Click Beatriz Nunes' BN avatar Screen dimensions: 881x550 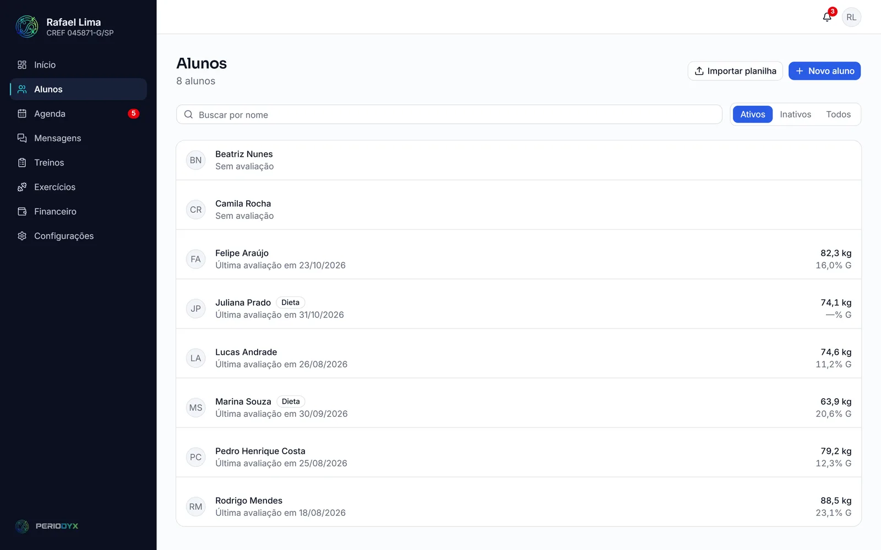tap(195, 160)
